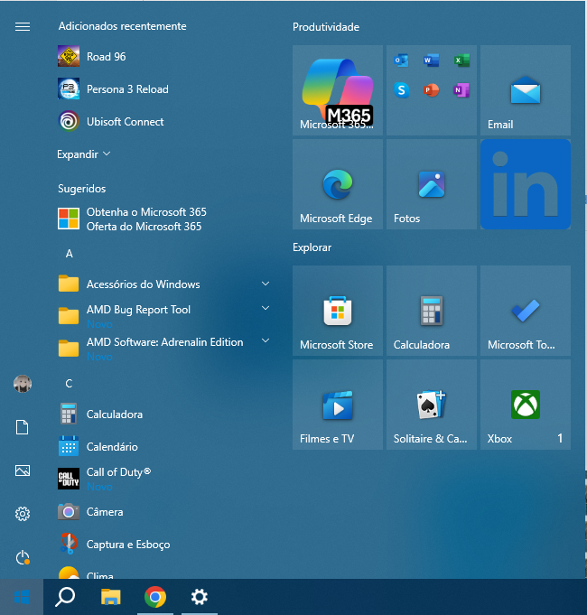Expand the Acessórios do Windows folder
The image size is (587, 615).
[164, 284]
